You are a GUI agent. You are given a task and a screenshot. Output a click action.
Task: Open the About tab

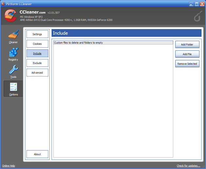point(37,154)
